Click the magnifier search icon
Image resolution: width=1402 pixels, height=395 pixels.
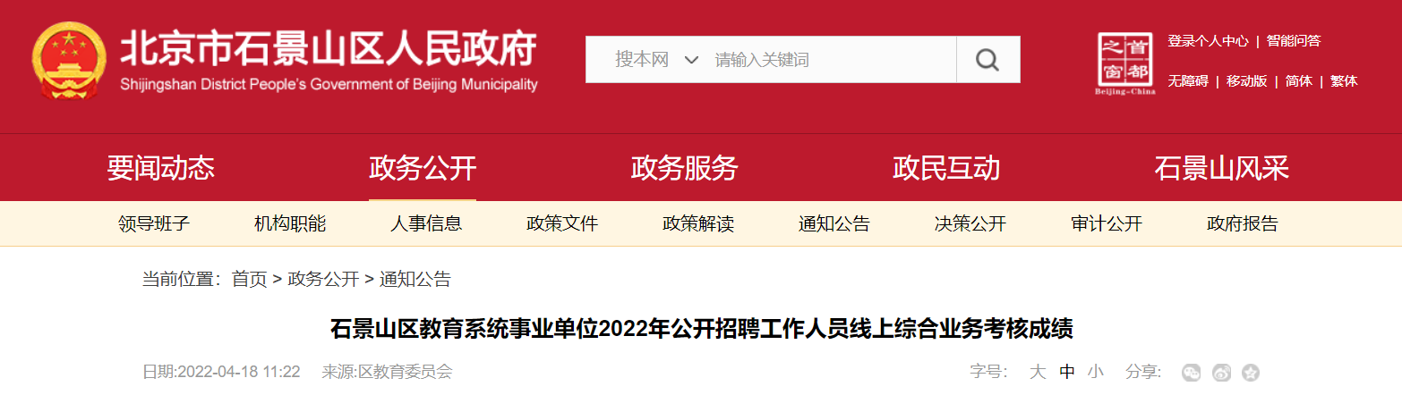click(x=987, y=60)
